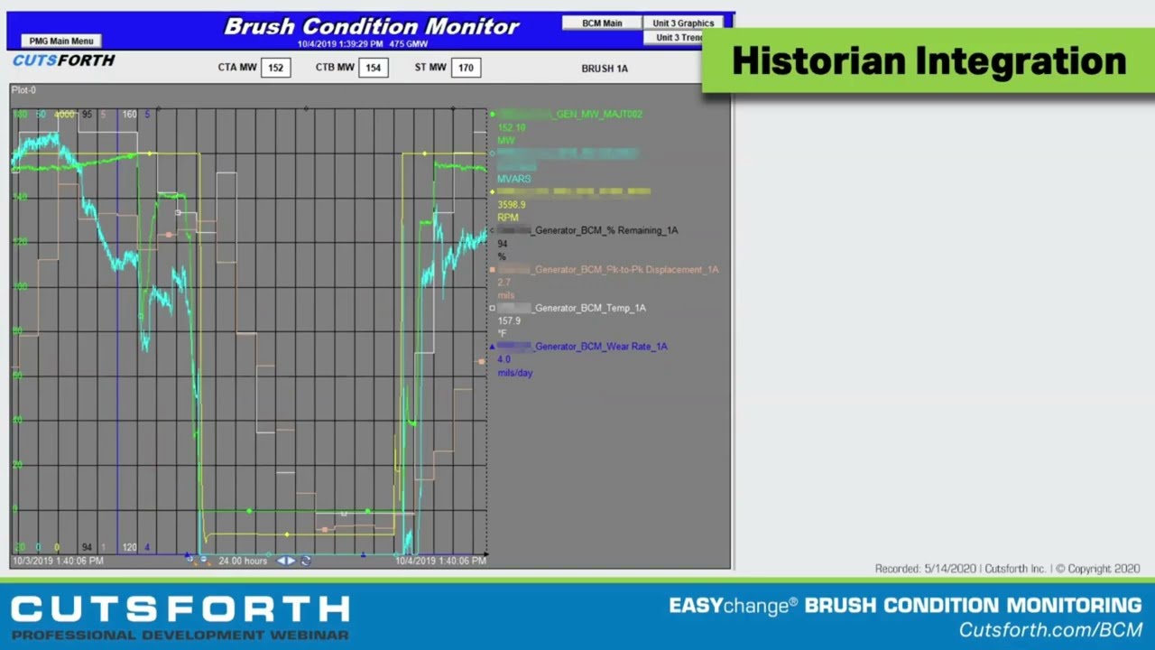Click the Cutsforth logo in the header

pyautogui.click(x=63, y=60)
